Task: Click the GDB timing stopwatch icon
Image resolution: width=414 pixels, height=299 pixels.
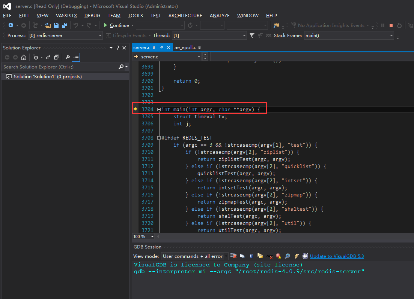Action: (305, 256)
